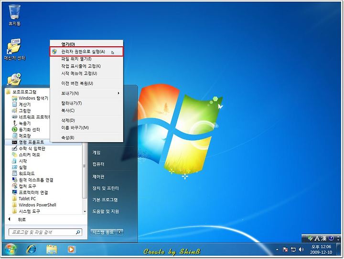Open shutdown options arrow
This screenshot has width=344, height=259.
tap(120, 232)
